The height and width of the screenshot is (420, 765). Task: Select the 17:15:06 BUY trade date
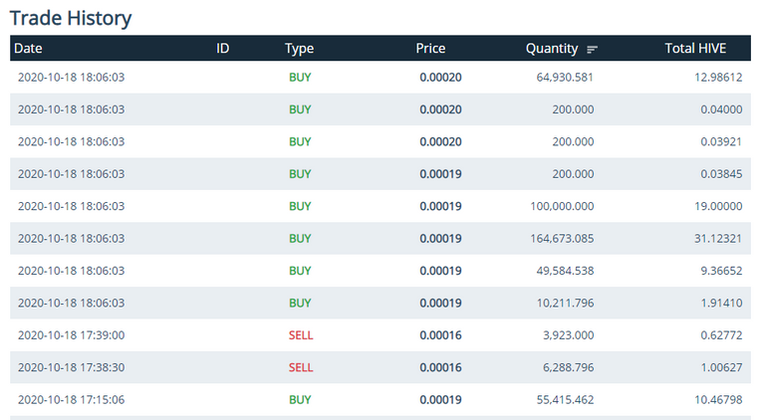72,399
